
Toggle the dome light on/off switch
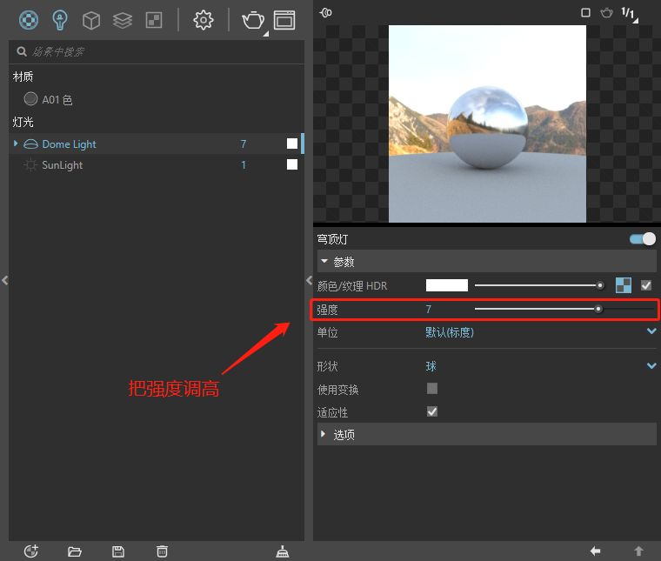click(x=643, y=239)
